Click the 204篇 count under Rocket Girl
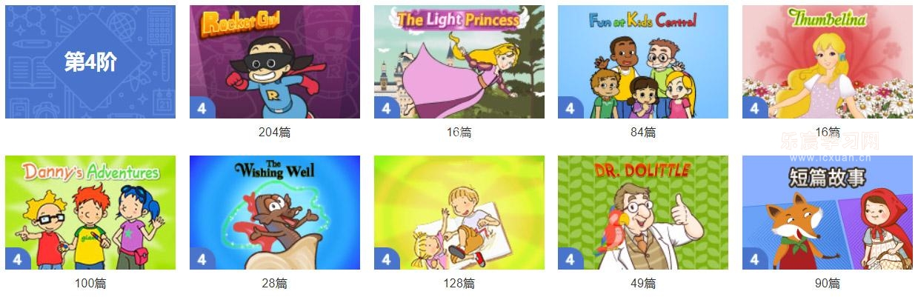 (x=275, y=133)
